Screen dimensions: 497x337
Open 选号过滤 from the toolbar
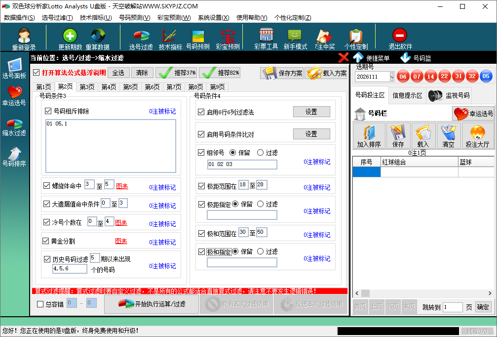141,39
